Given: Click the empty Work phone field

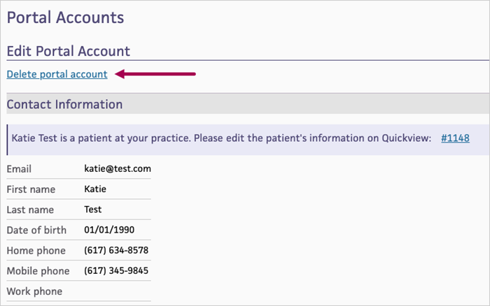Looking at the screenshot, I should (116, 291).
